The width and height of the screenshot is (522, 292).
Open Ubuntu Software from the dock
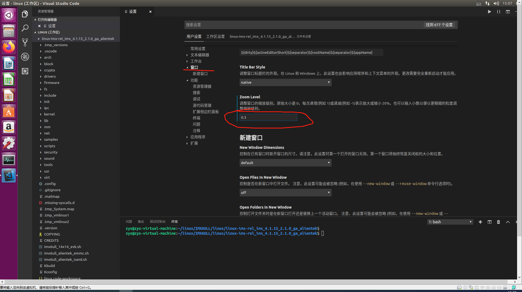9,111
